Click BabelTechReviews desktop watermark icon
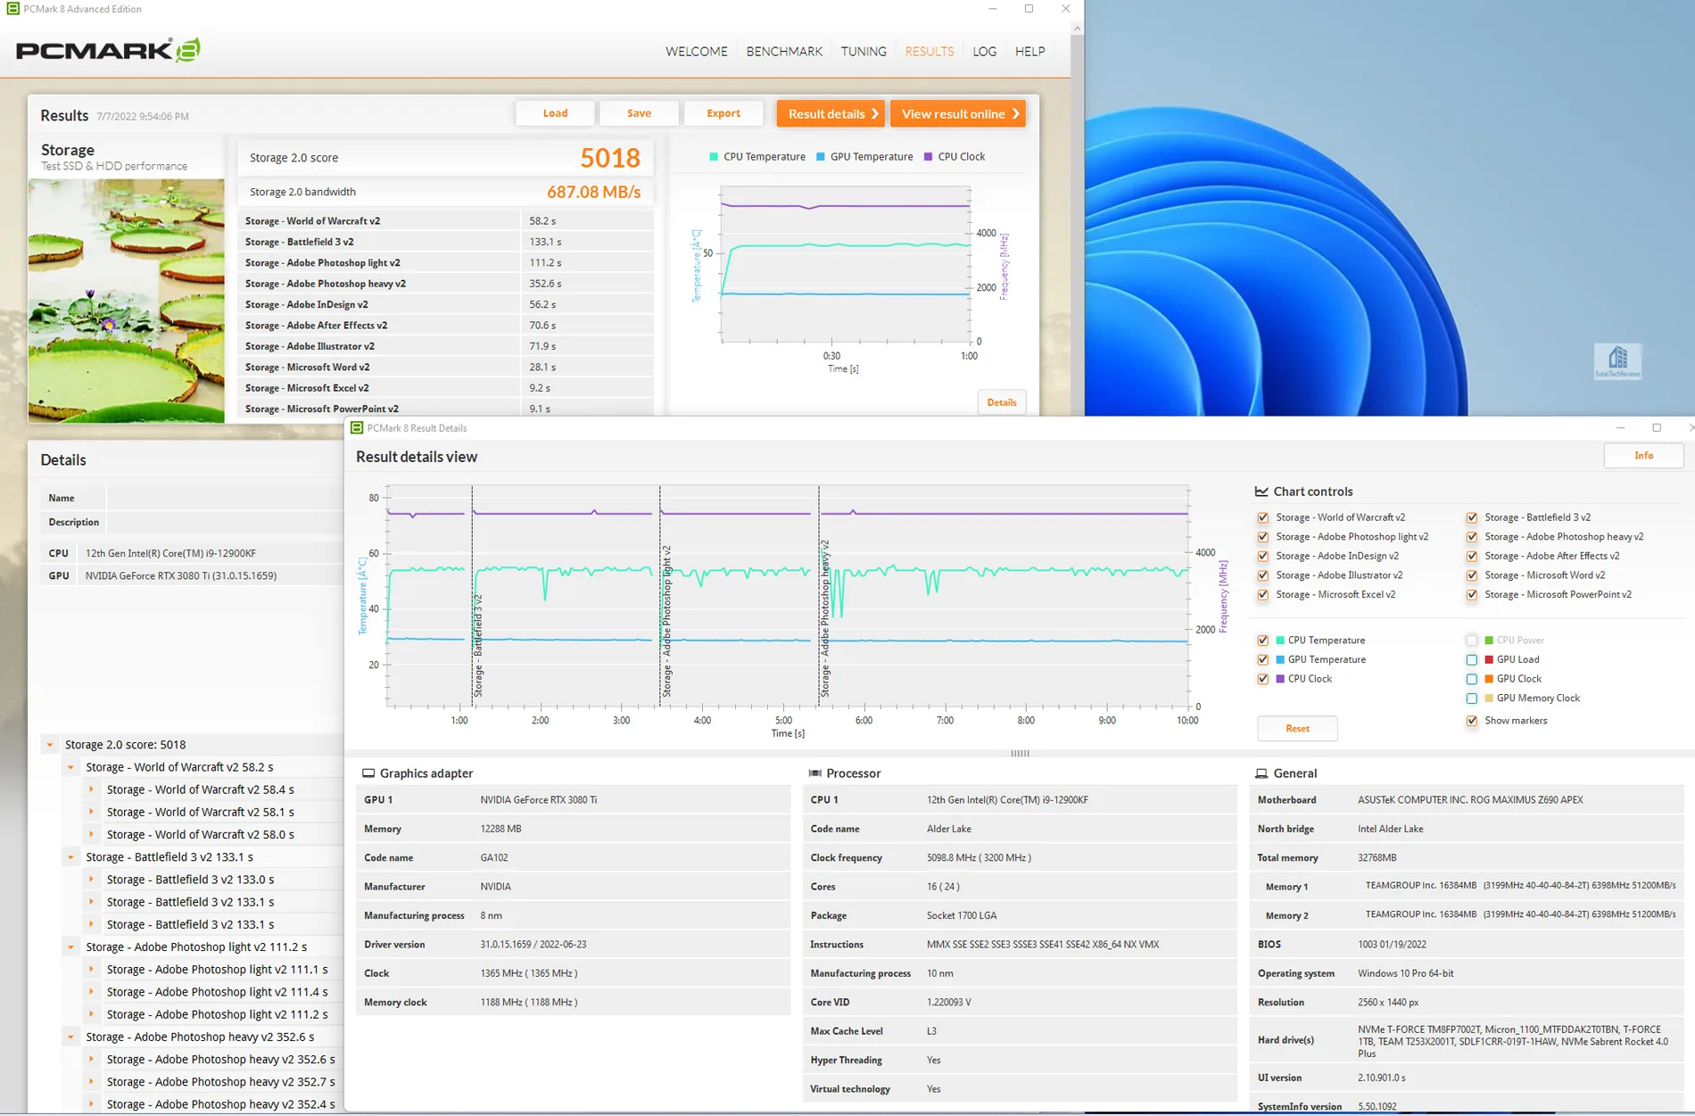Viewport: 1695px width, 1116px height. [1617, 361]
